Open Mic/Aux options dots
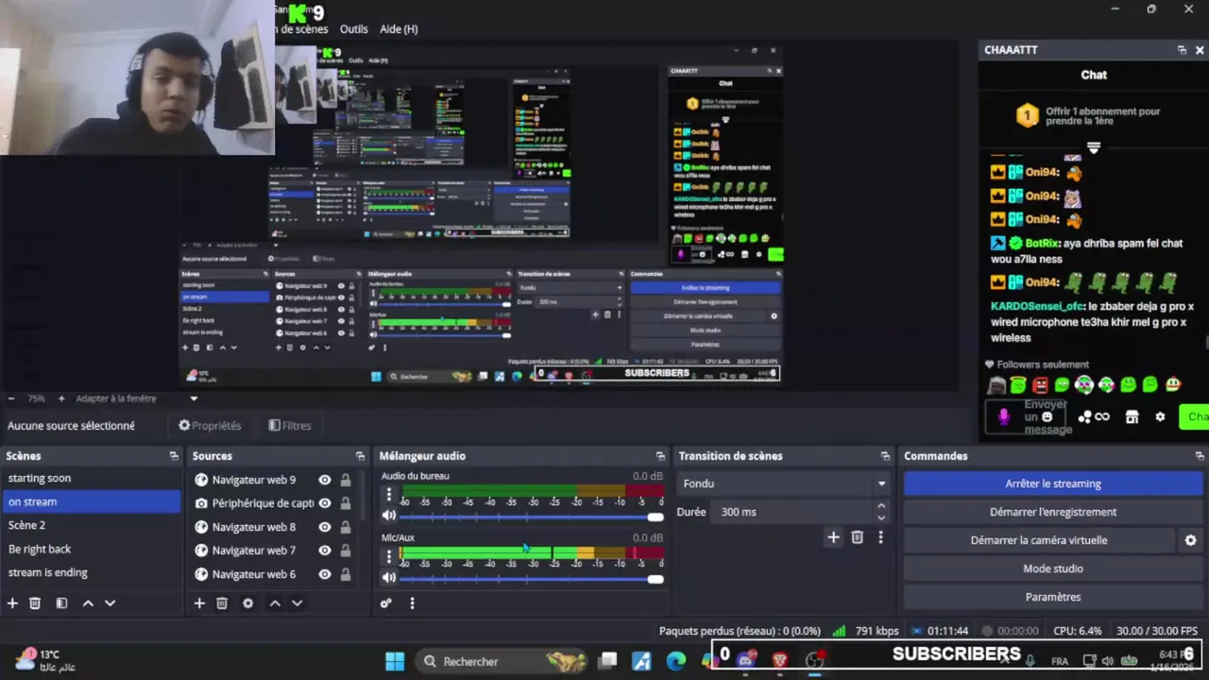1209x680 pixels. (x=388, y=556)
